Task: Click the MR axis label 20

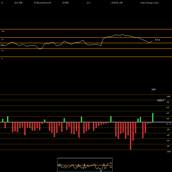Action: [168, 119]
